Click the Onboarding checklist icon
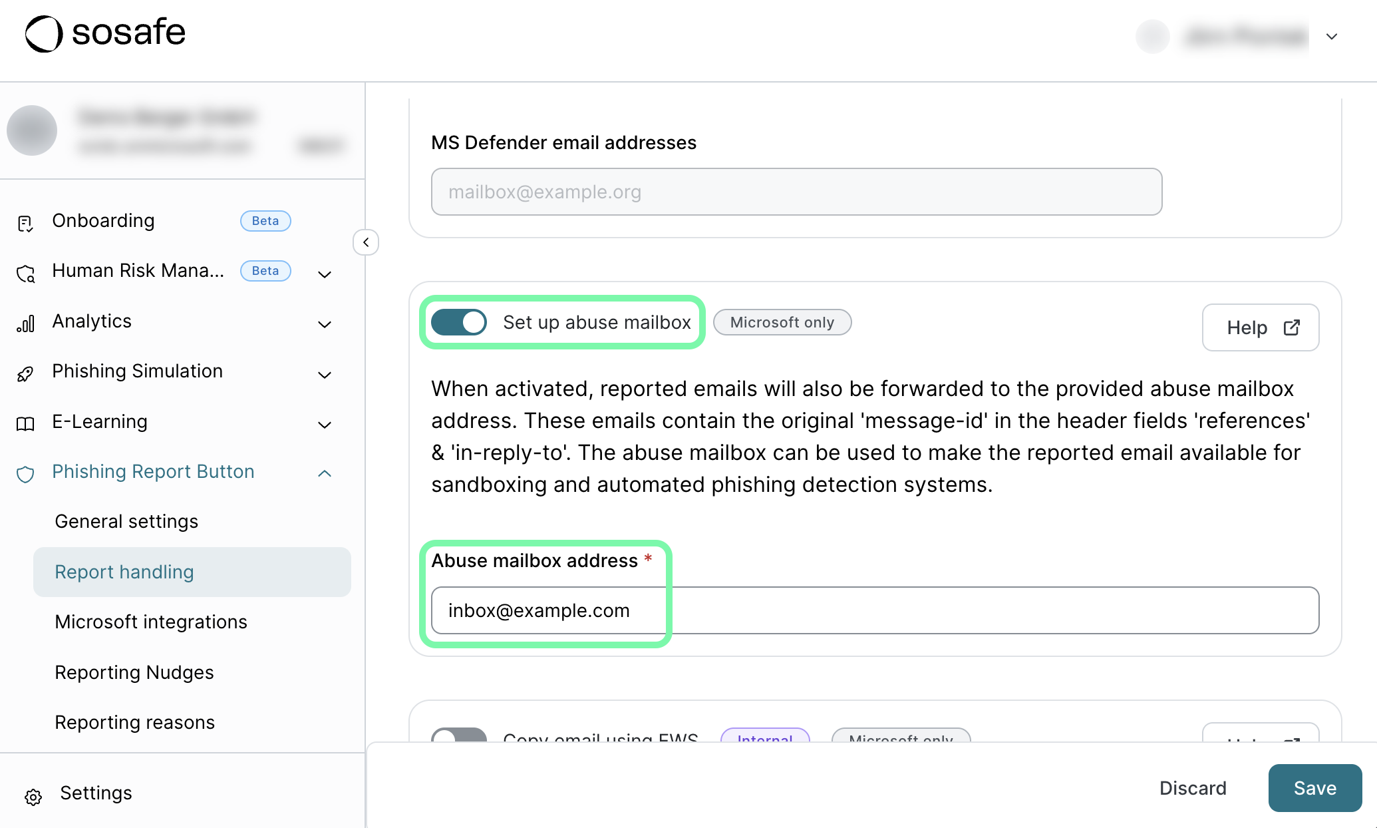 tap(25, 224)
